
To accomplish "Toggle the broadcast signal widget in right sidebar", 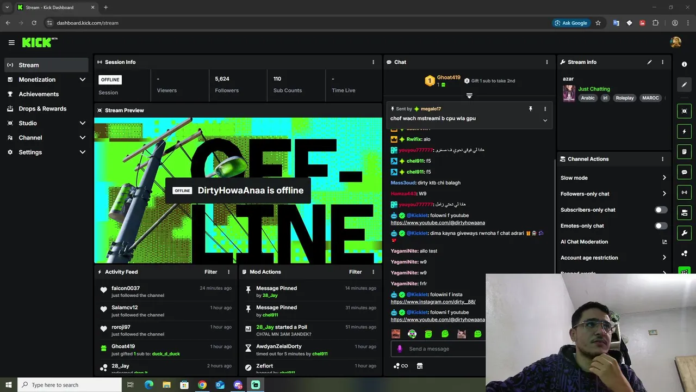I will pos(684,192).
